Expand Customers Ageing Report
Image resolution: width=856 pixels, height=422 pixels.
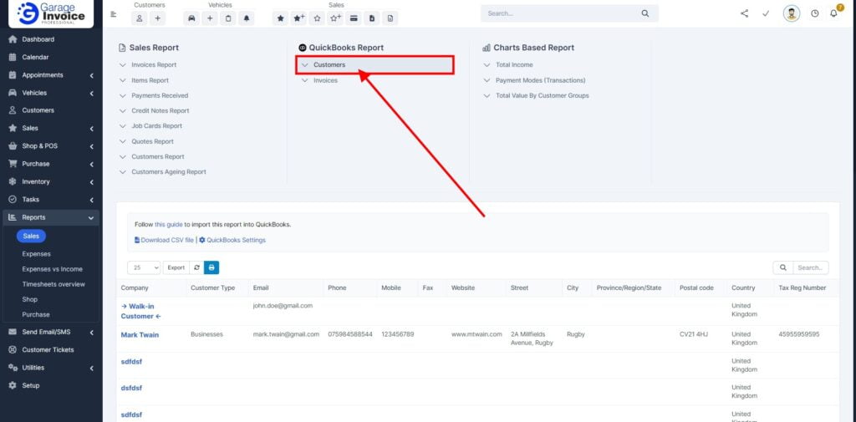169,172
